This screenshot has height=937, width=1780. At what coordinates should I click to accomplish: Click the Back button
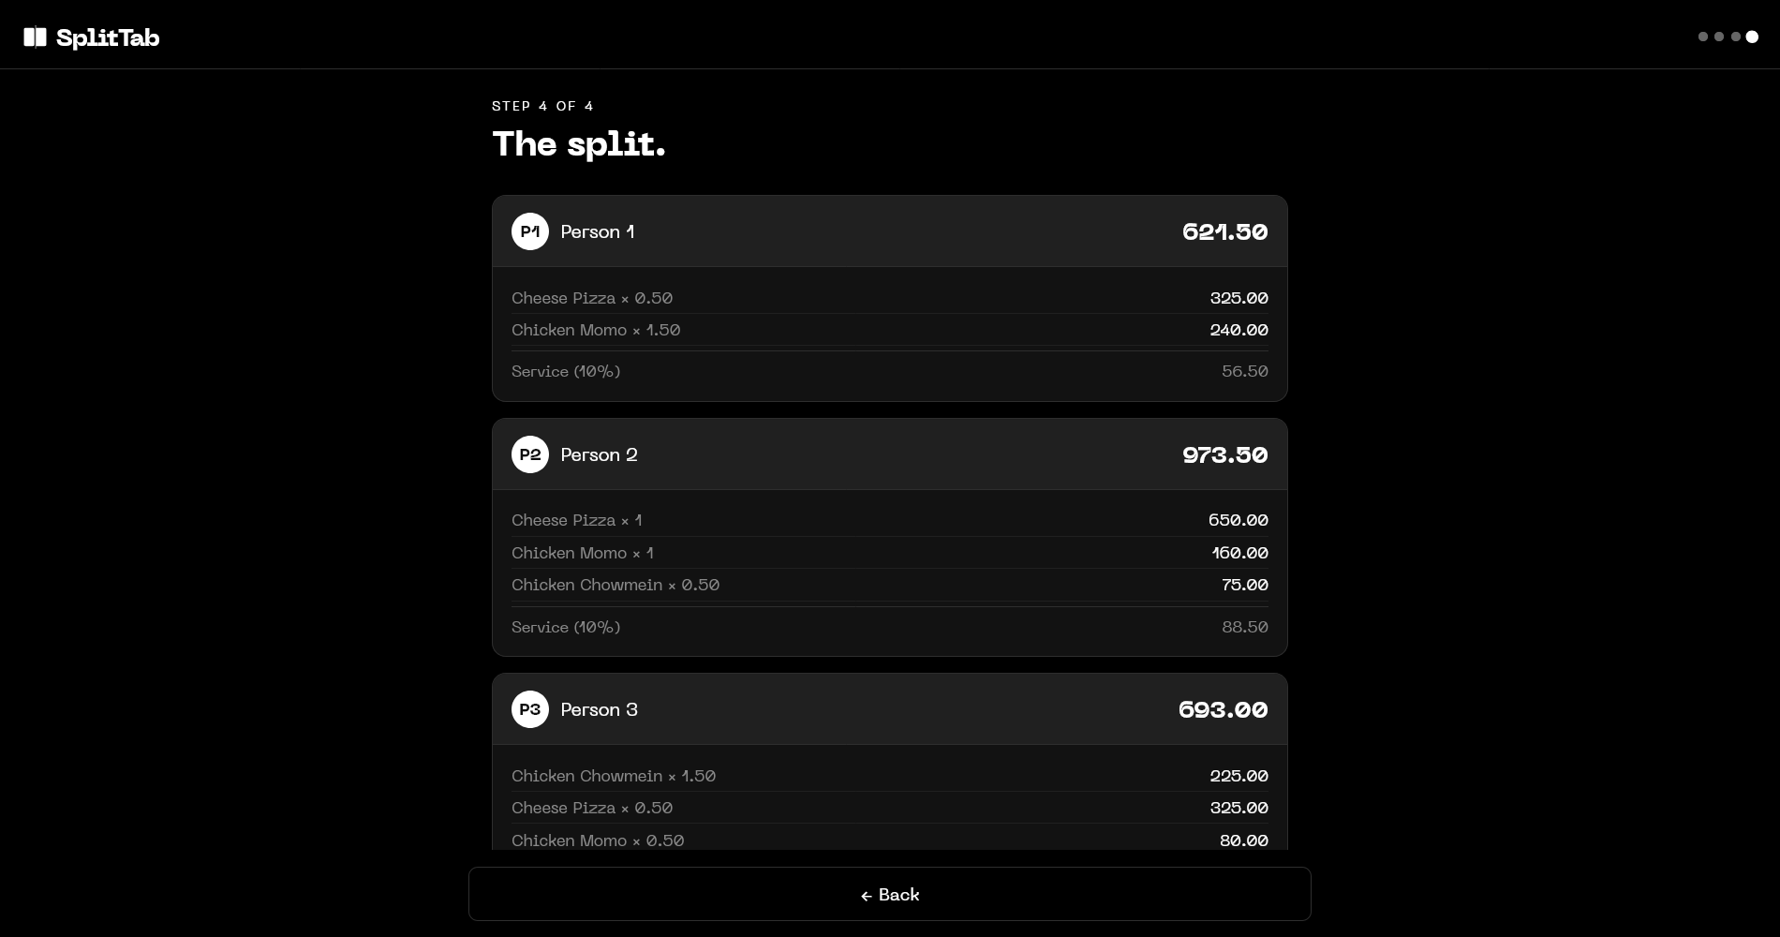889,895
